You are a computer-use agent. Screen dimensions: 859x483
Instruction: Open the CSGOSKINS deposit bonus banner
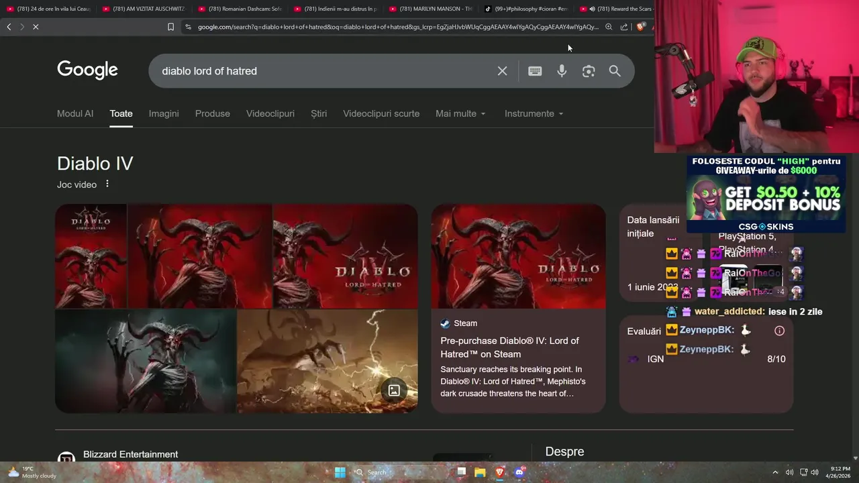tap(766, 194)
